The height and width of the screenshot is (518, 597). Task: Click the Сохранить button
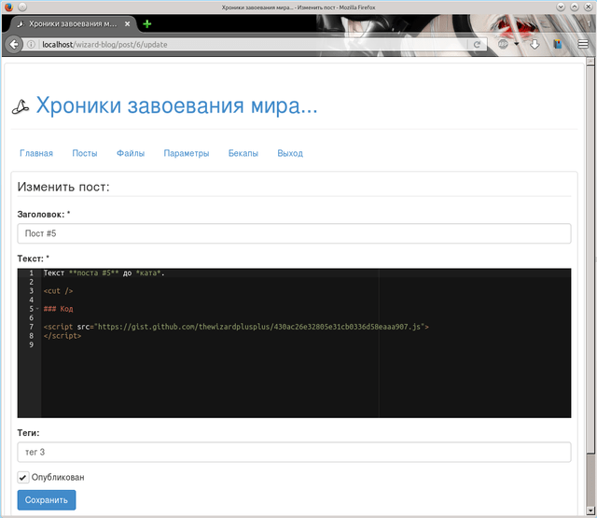point(47,500)
